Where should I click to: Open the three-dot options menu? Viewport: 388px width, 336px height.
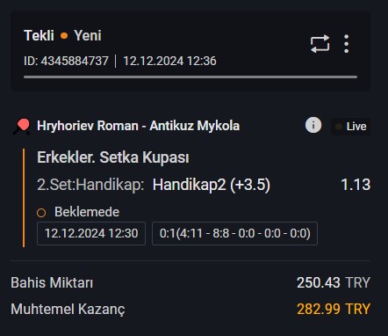(347, 44)
